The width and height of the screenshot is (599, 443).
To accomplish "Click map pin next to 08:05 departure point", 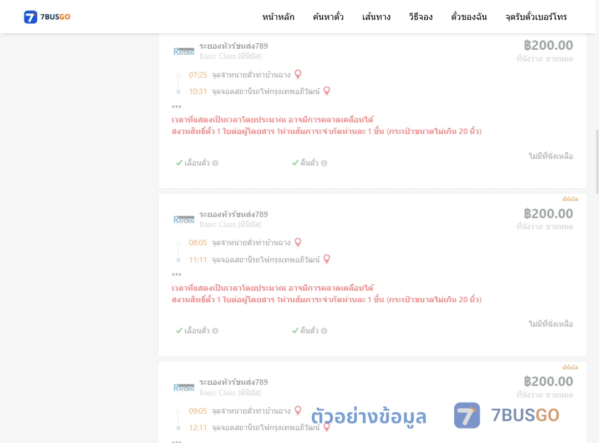I will [x=298, y=243].
